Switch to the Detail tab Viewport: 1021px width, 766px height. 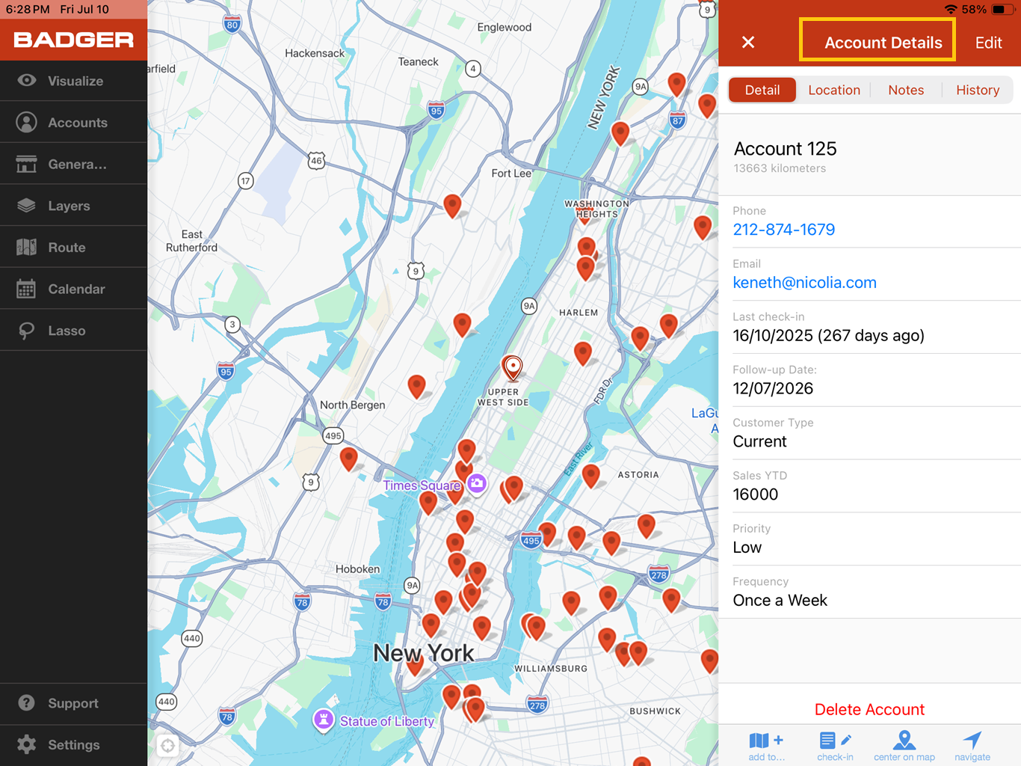click(762, 90)
